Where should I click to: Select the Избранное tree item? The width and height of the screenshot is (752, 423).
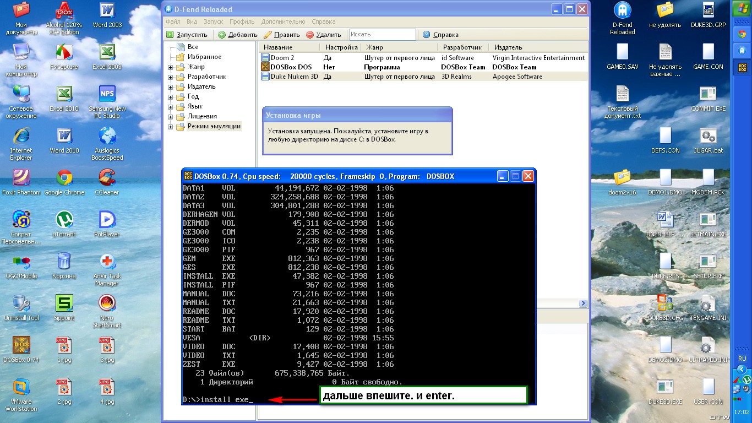click(x=204, y=57)
